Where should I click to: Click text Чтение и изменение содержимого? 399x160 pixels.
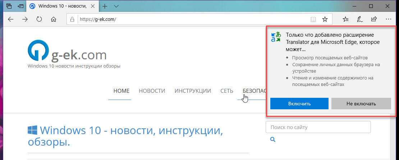(x=332, y=81)
